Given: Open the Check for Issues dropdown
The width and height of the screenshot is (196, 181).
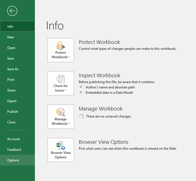Looking at the screenshot, I should click(x=61, y=88).
